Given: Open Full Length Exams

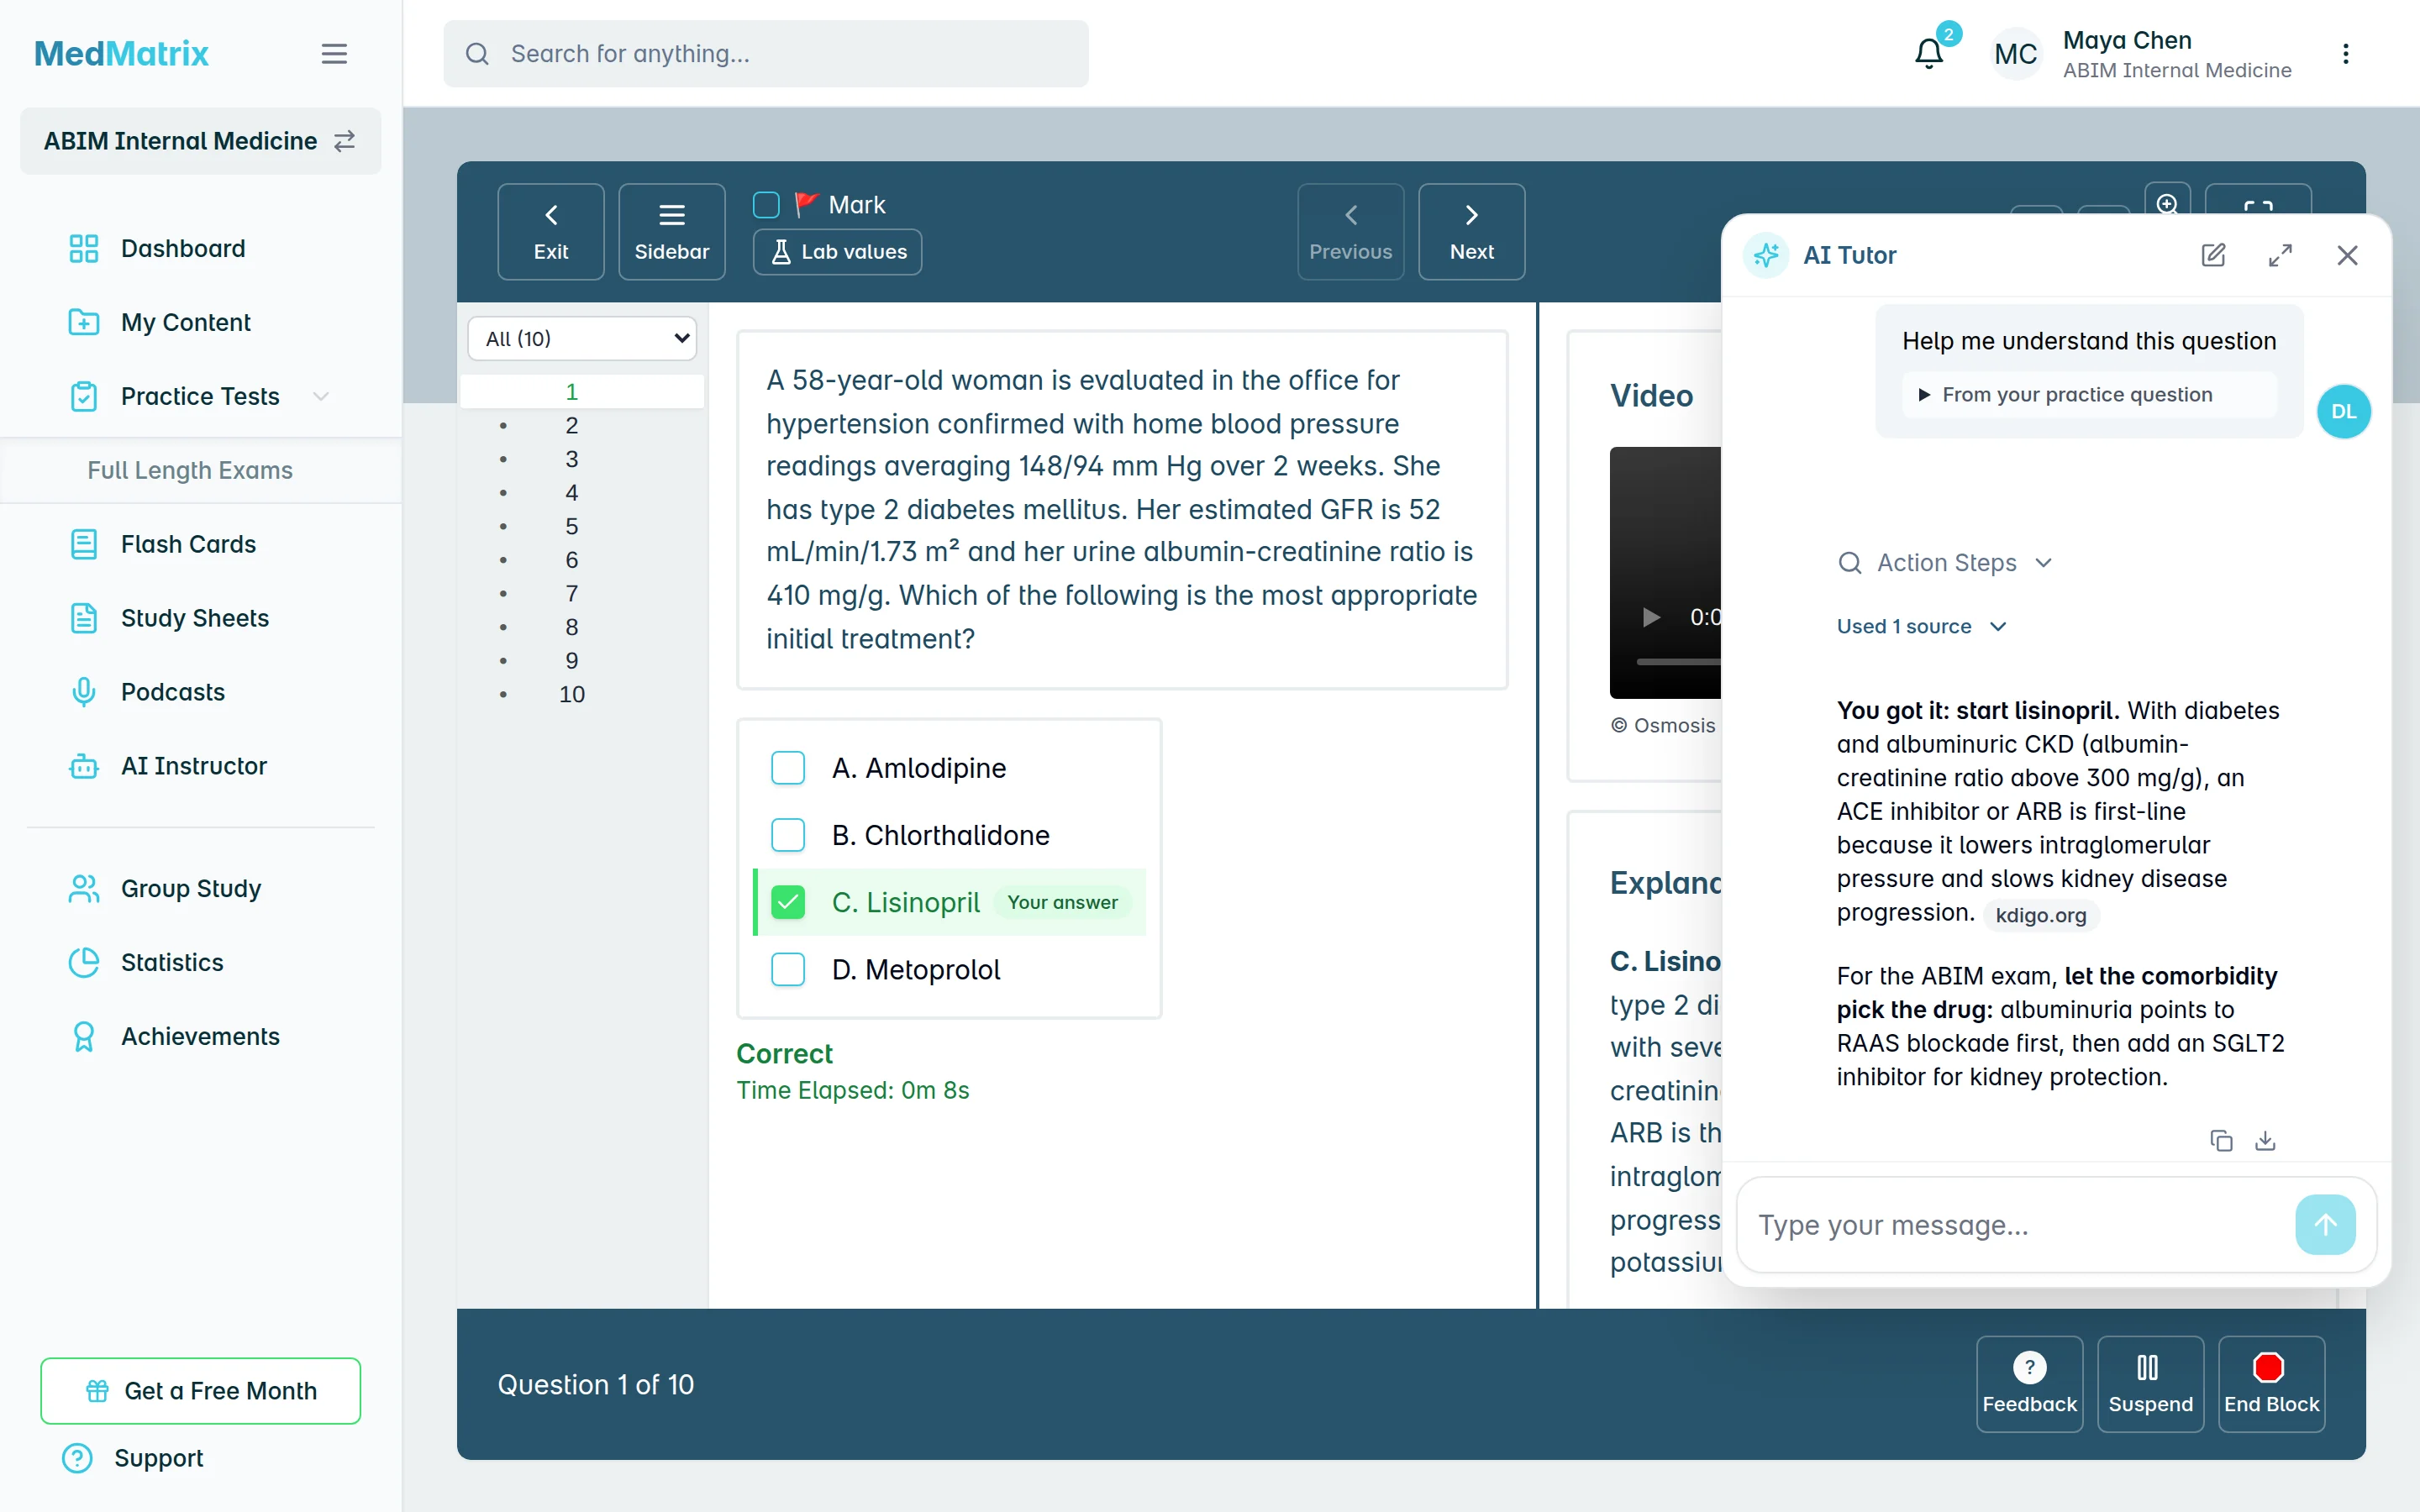Looking at the screenshot, I should pyautogui.click(x=190, y=470).
